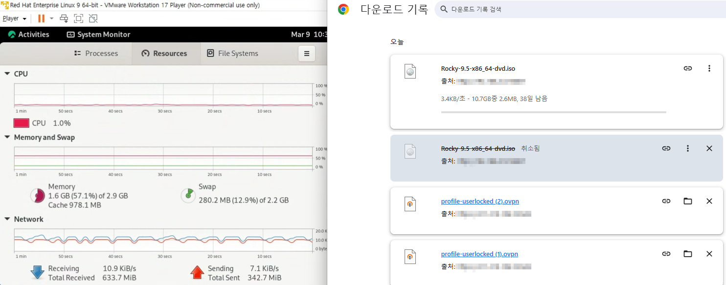Open GNOME Activities overview

point(29,35)
